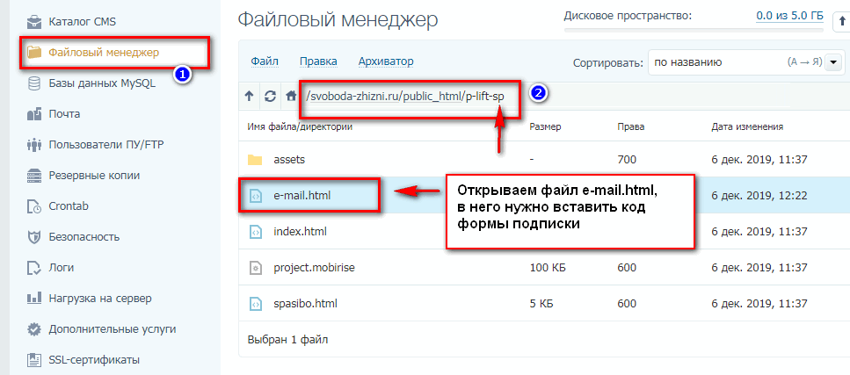Select the index.html file
The height and width of the screenshot is (375, 850).
[301, 231]
